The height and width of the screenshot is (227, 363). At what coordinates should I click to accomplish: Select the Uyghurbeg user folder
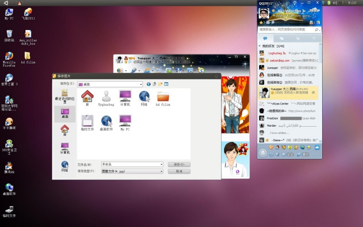(x=106, y=98)
